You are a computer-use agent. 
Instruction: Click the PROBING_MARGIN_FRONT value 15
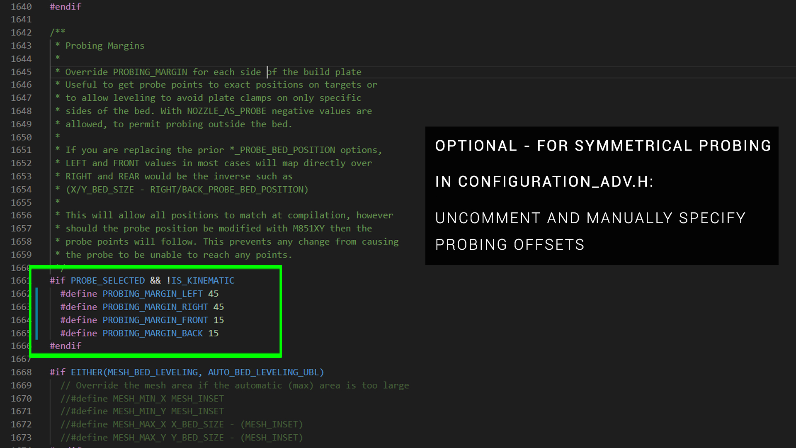[x=218, y=320]
